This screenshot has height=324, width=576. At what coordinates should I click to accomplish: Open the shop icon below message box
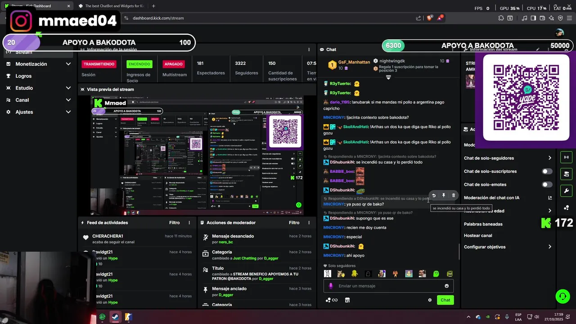(x=347, y=300)
